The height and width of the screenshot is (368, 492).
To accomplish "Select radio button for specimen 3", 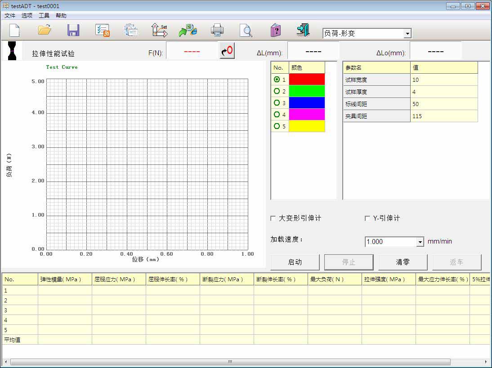I will [x=277, y=103].
